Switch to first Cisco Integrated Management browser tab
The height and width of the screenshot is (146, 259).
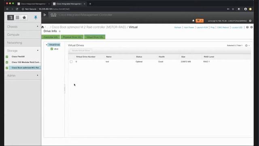33,4
